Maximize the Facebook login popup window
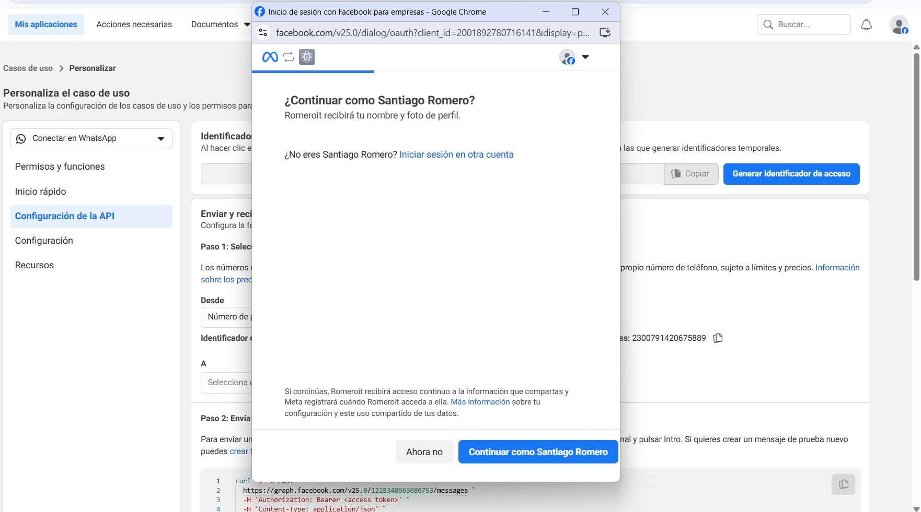 [575, 11]
